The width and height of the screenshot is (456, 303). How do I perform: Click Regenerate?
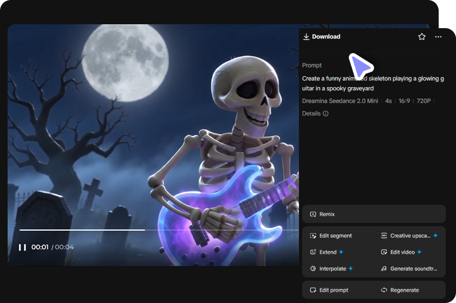(x=400, y=290)
